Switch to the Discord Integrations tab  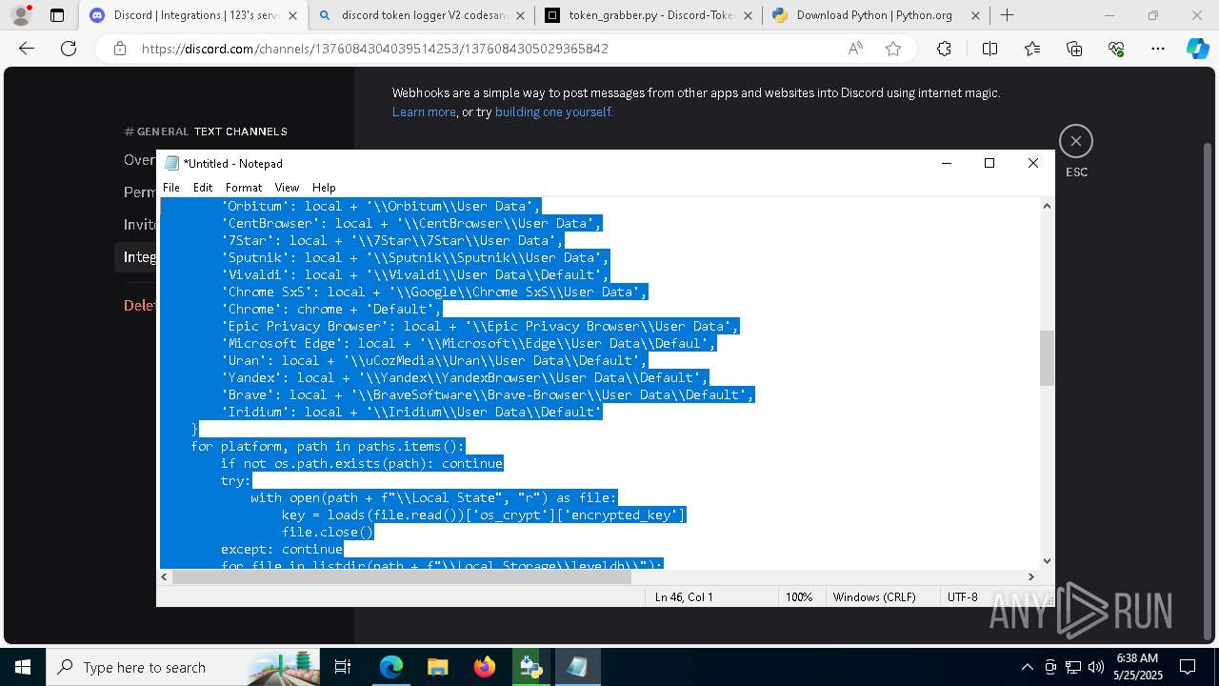[x=191, y=15]
